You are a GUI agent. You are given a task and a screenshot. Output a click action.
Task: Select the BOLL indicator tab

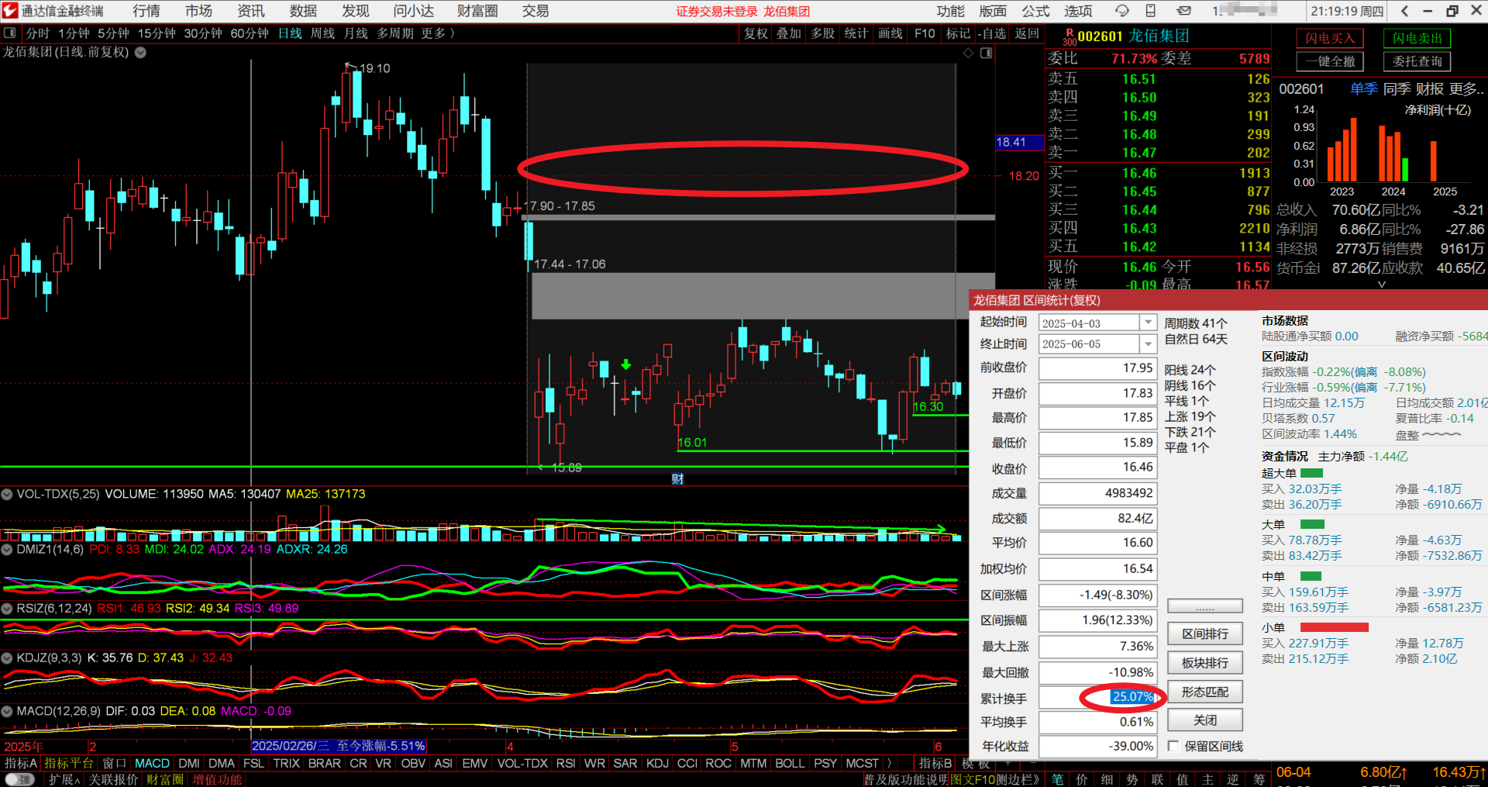(790, 763)
